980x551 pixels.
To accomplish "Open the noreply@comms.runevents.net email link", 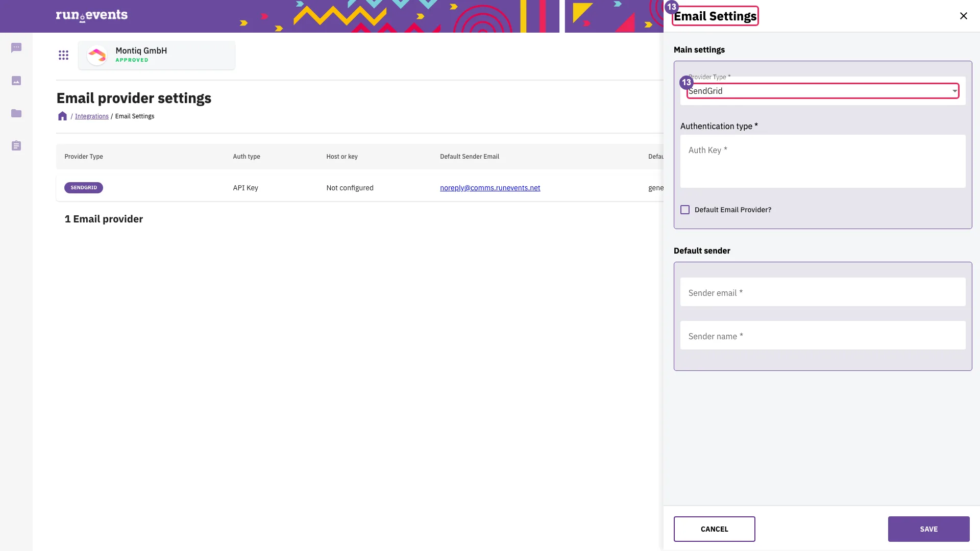I will 490,188.
